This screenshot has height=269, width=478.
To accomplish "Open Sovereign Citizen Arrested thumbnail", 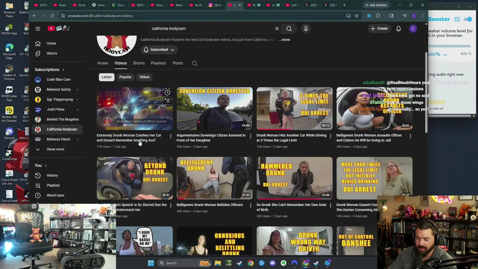I will pyautogui.click(x=215, y=108).
